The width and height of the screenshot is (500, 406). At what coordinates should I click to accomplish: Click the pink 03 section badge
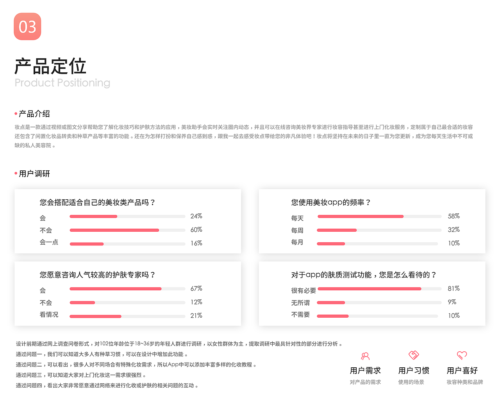pos(27,26)
